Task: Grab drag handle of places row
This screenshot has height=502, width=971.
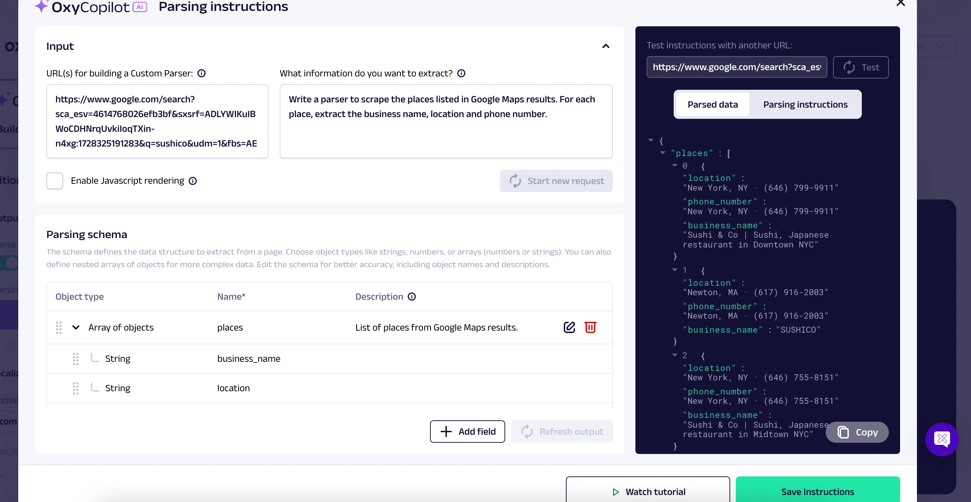Action: [59, 327]
